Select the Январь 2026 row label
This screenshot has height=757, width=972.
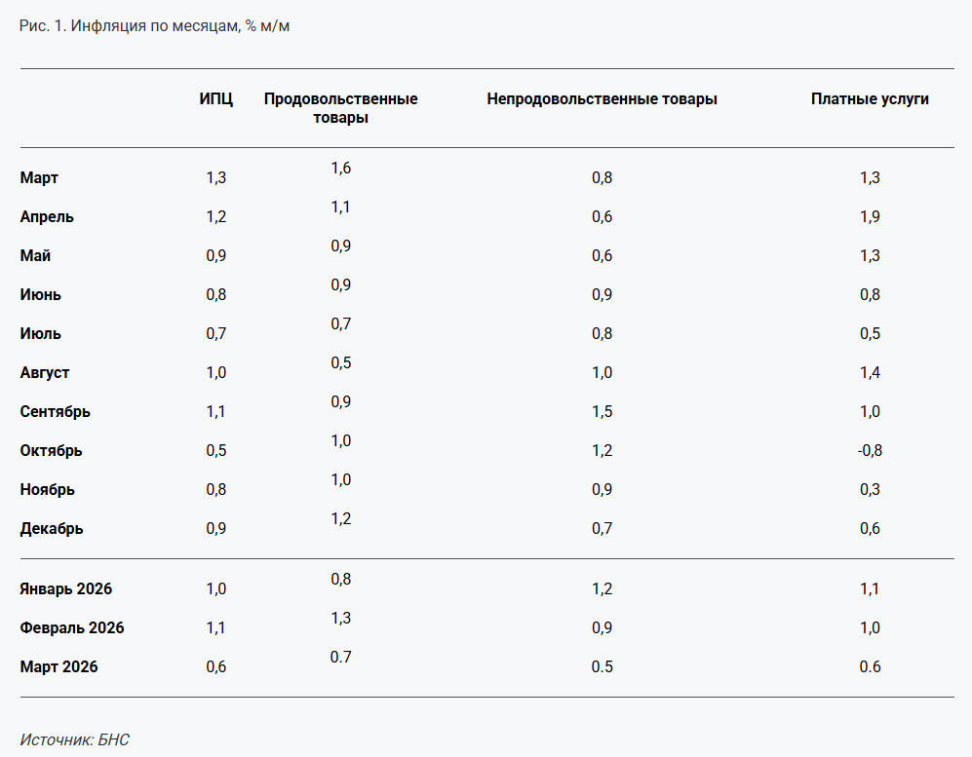pyautogui.click(x=66, y=589)
